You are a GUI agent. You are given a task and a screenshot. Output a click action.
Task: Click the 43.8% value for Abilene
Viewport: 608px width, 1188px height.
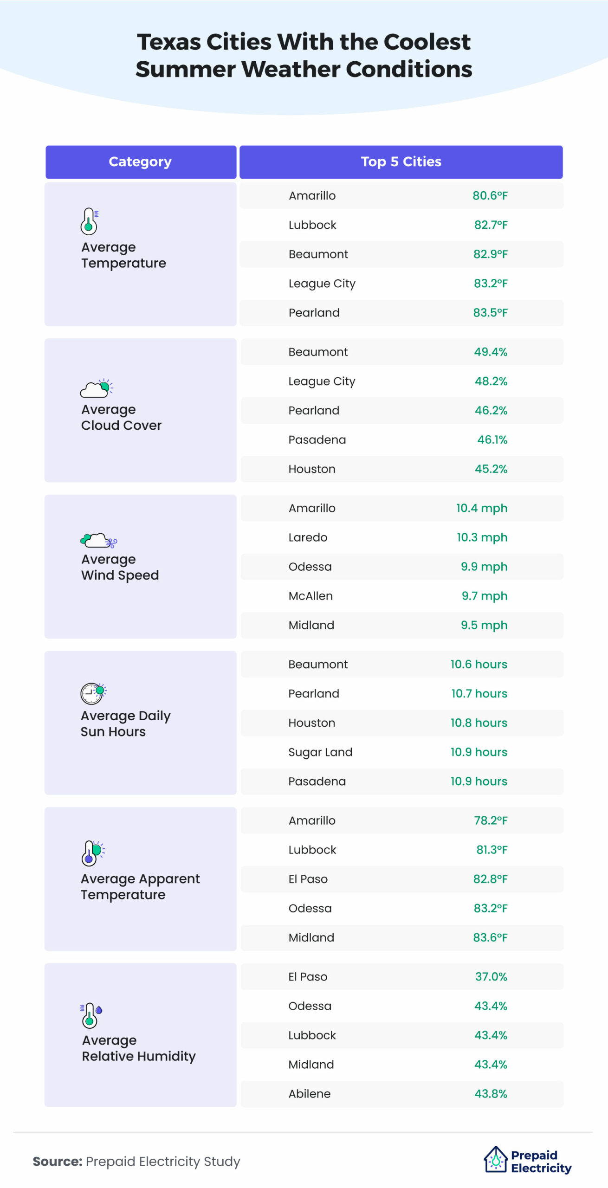tap(491, 1093)
